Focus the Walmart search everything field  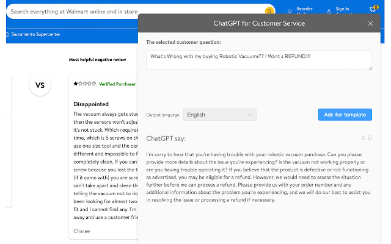coord(136,12)
